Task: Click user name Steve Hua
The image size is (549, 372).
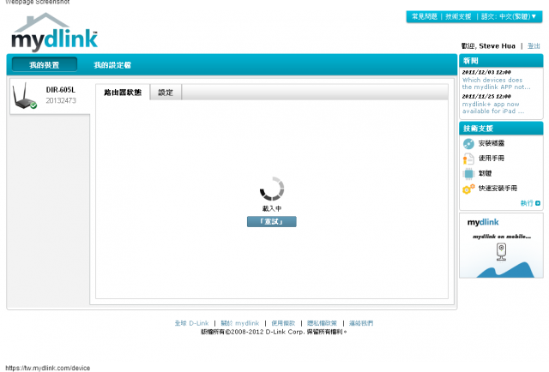Action: pos(498,45)
